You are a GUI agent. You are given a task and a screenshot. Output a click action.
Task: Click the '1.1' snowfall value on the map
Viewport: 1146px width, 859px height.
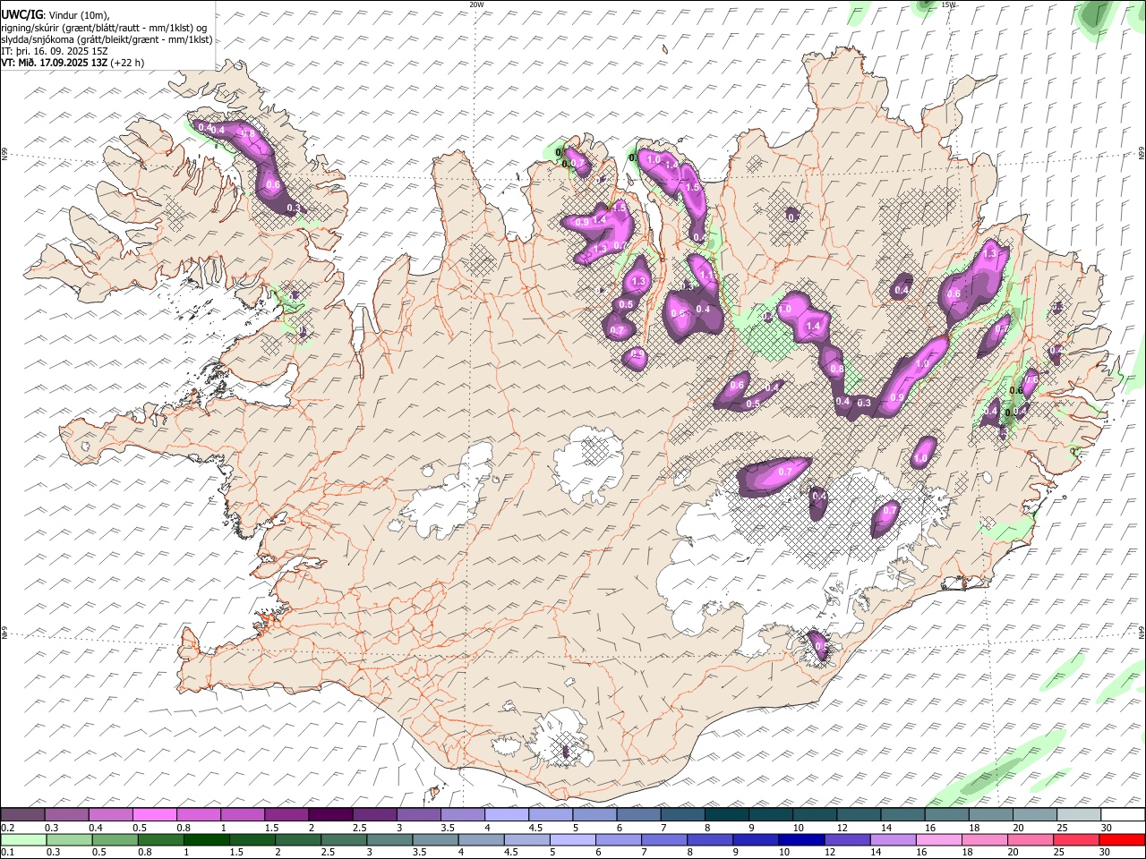click(706, 274)
